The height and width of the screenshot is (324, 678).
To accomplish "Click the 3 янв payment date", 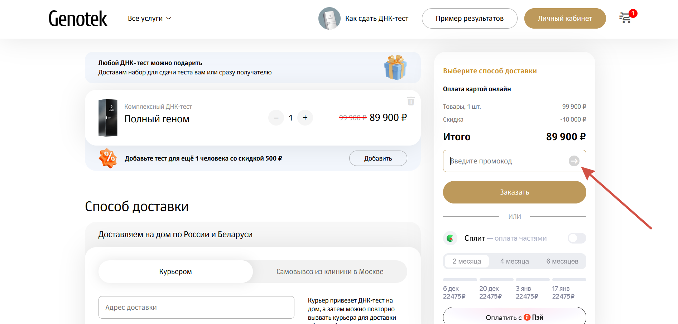I will tap(523, 289).
